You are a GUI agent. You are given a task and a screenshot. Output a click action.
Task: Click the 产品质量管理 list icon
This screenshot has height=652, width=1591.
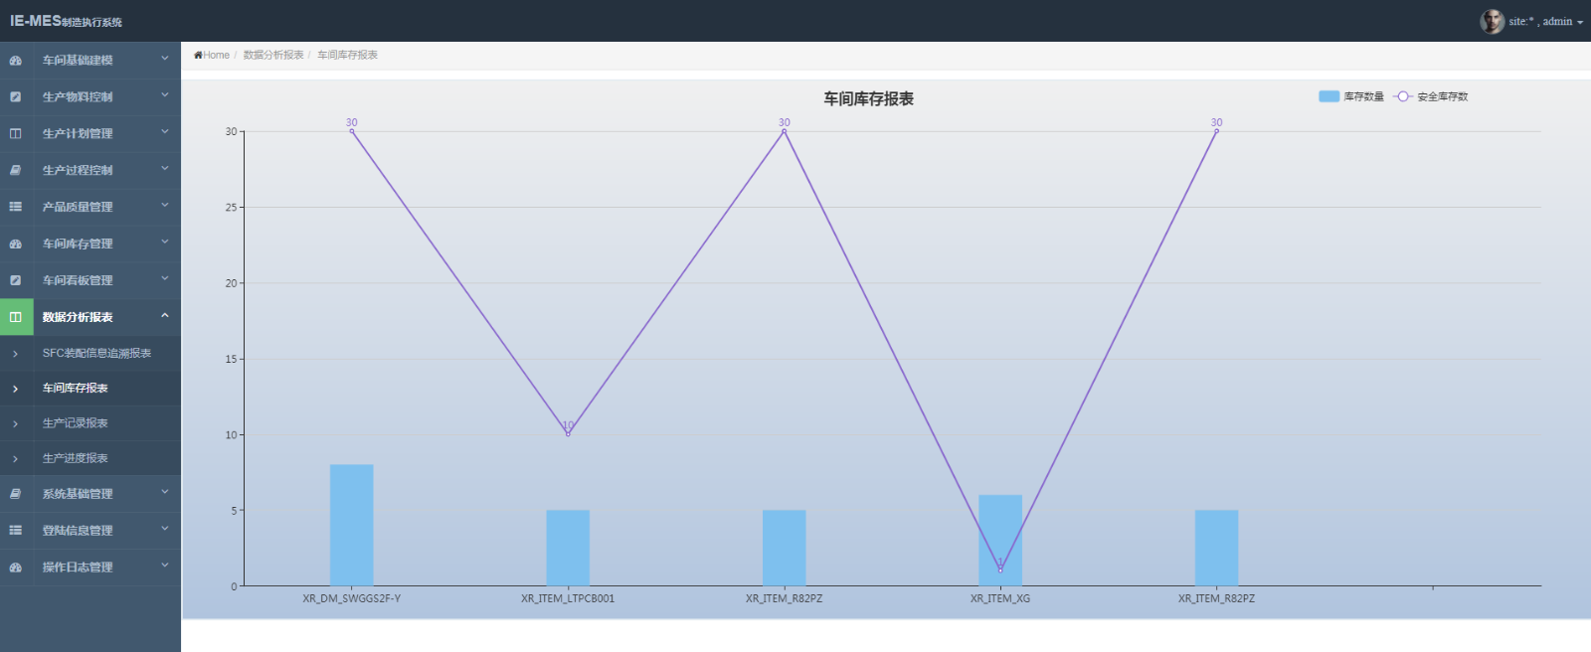pyautogui.click(x=16, y=207)
